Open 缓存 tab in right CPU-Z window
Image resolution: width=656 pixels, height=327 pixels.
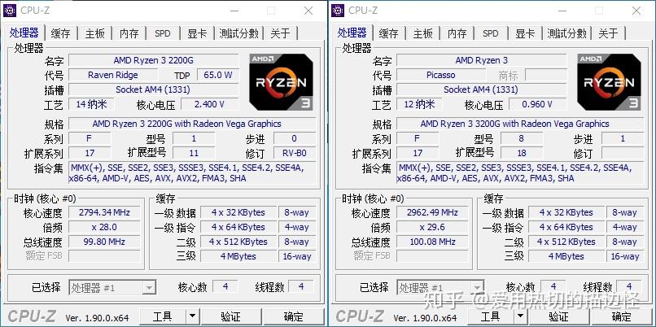click(x=389, y=33)
